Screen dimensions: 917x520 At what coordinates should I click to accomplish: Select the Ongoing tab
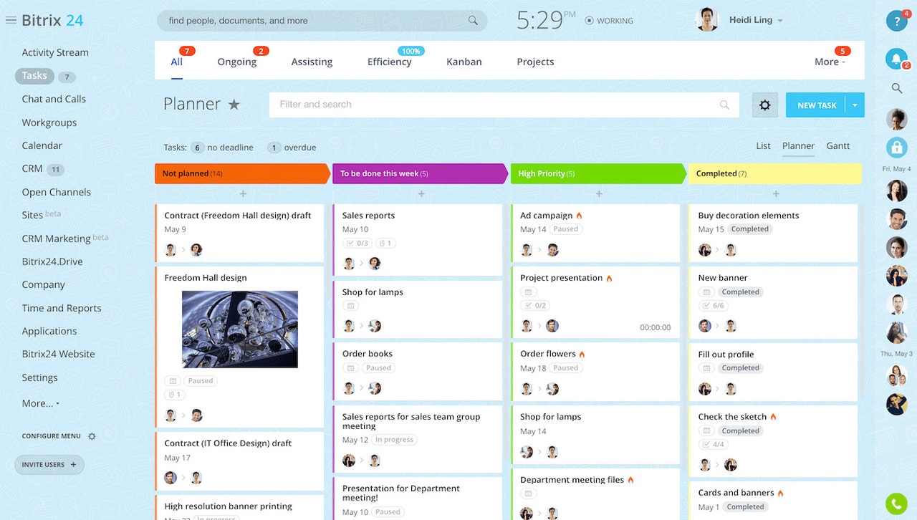coord(237,62)
